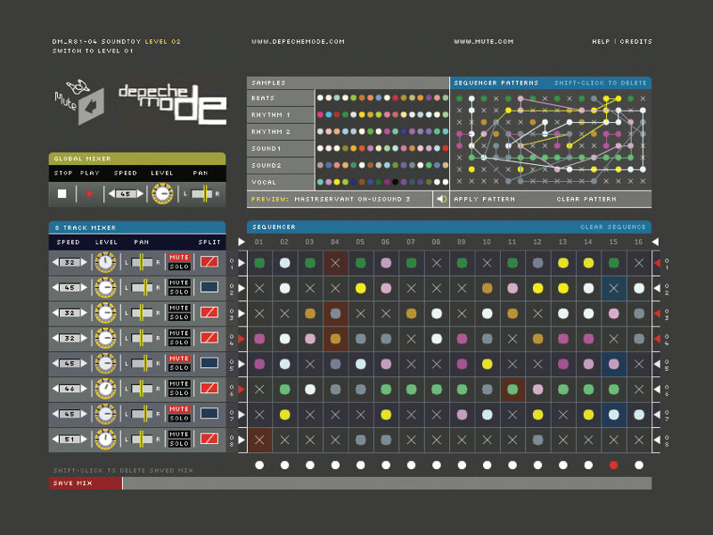The image size is (713, 535).
Task: Increase track 07 speed with right arrow
Action: 84,414
